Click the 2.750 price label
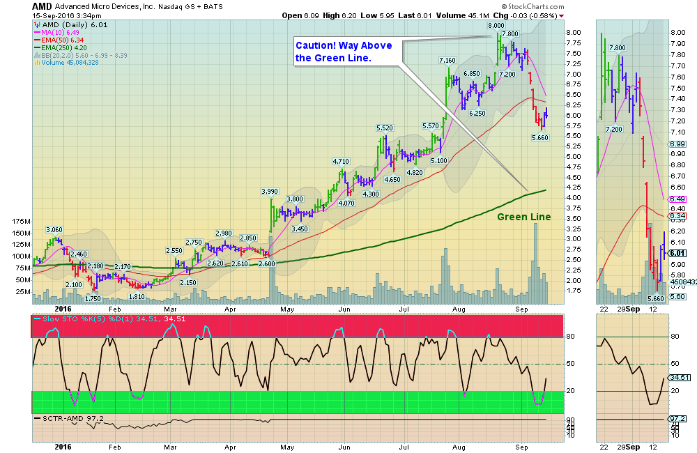This screenshot has width=697, height=453. coord(194,243)
